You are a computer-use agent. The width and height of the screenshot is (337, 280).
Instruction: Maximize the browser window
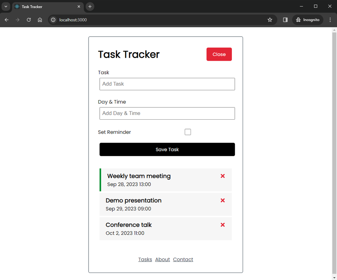[315, 6]
